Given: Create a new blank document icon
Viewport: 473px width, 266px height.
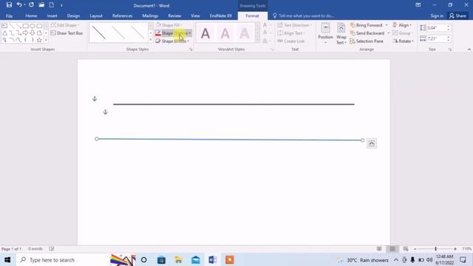Looking at the screenshot, I should [52, 5].
